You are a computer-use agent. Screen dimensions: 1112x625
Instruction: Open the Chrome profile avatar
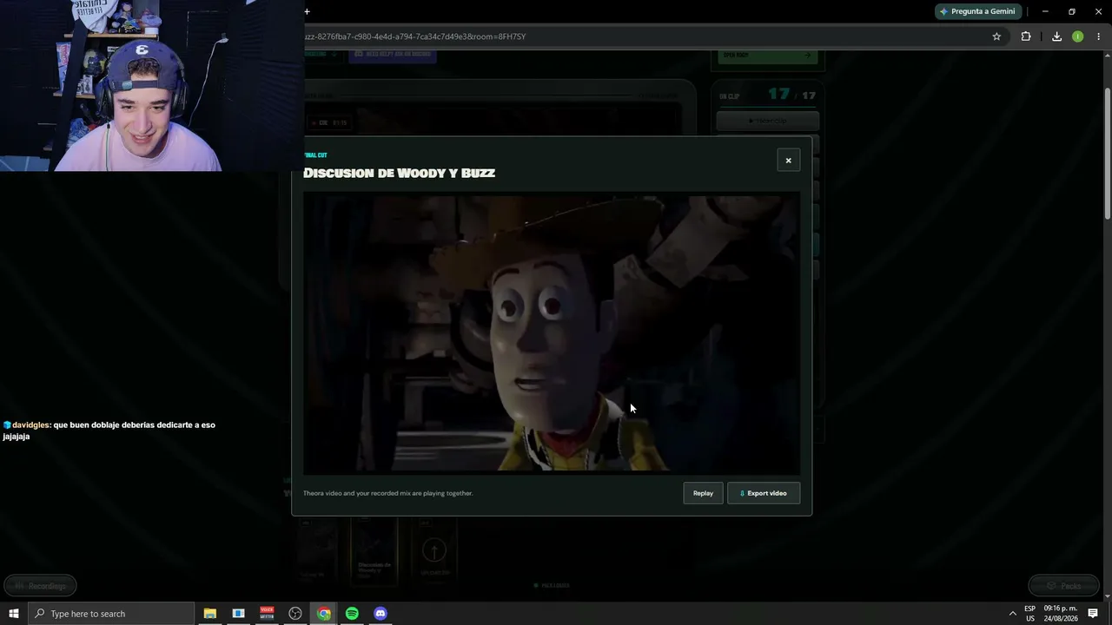[1077, 36]
